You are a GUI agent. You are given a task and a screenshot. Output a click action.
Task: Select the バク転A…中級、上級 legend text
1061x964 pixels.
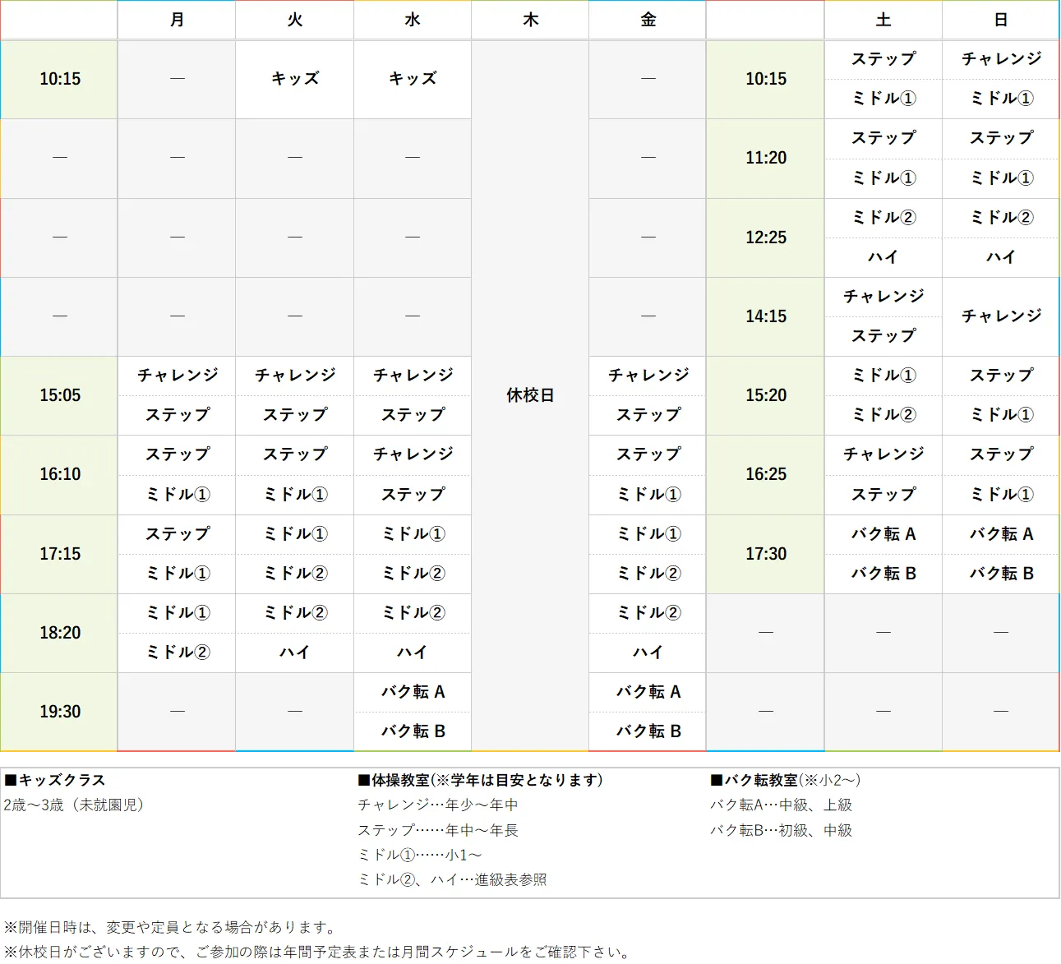point(781,805)
